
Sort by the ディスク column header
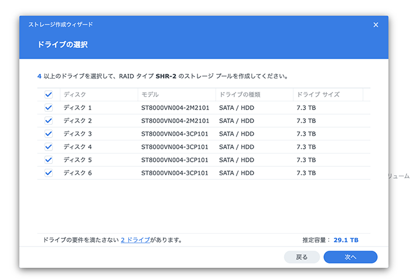click(x=99, y=94)
